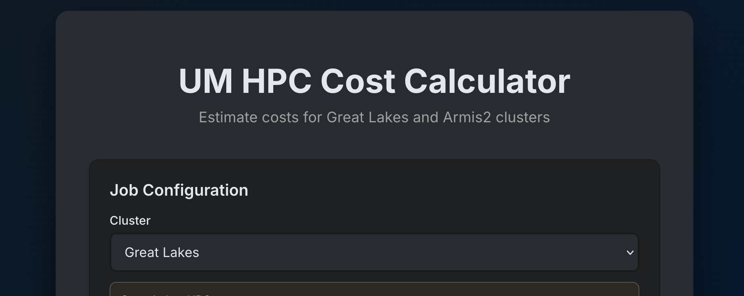
Task: Click the Job Configuration heading
Action: tap(179, 189)
